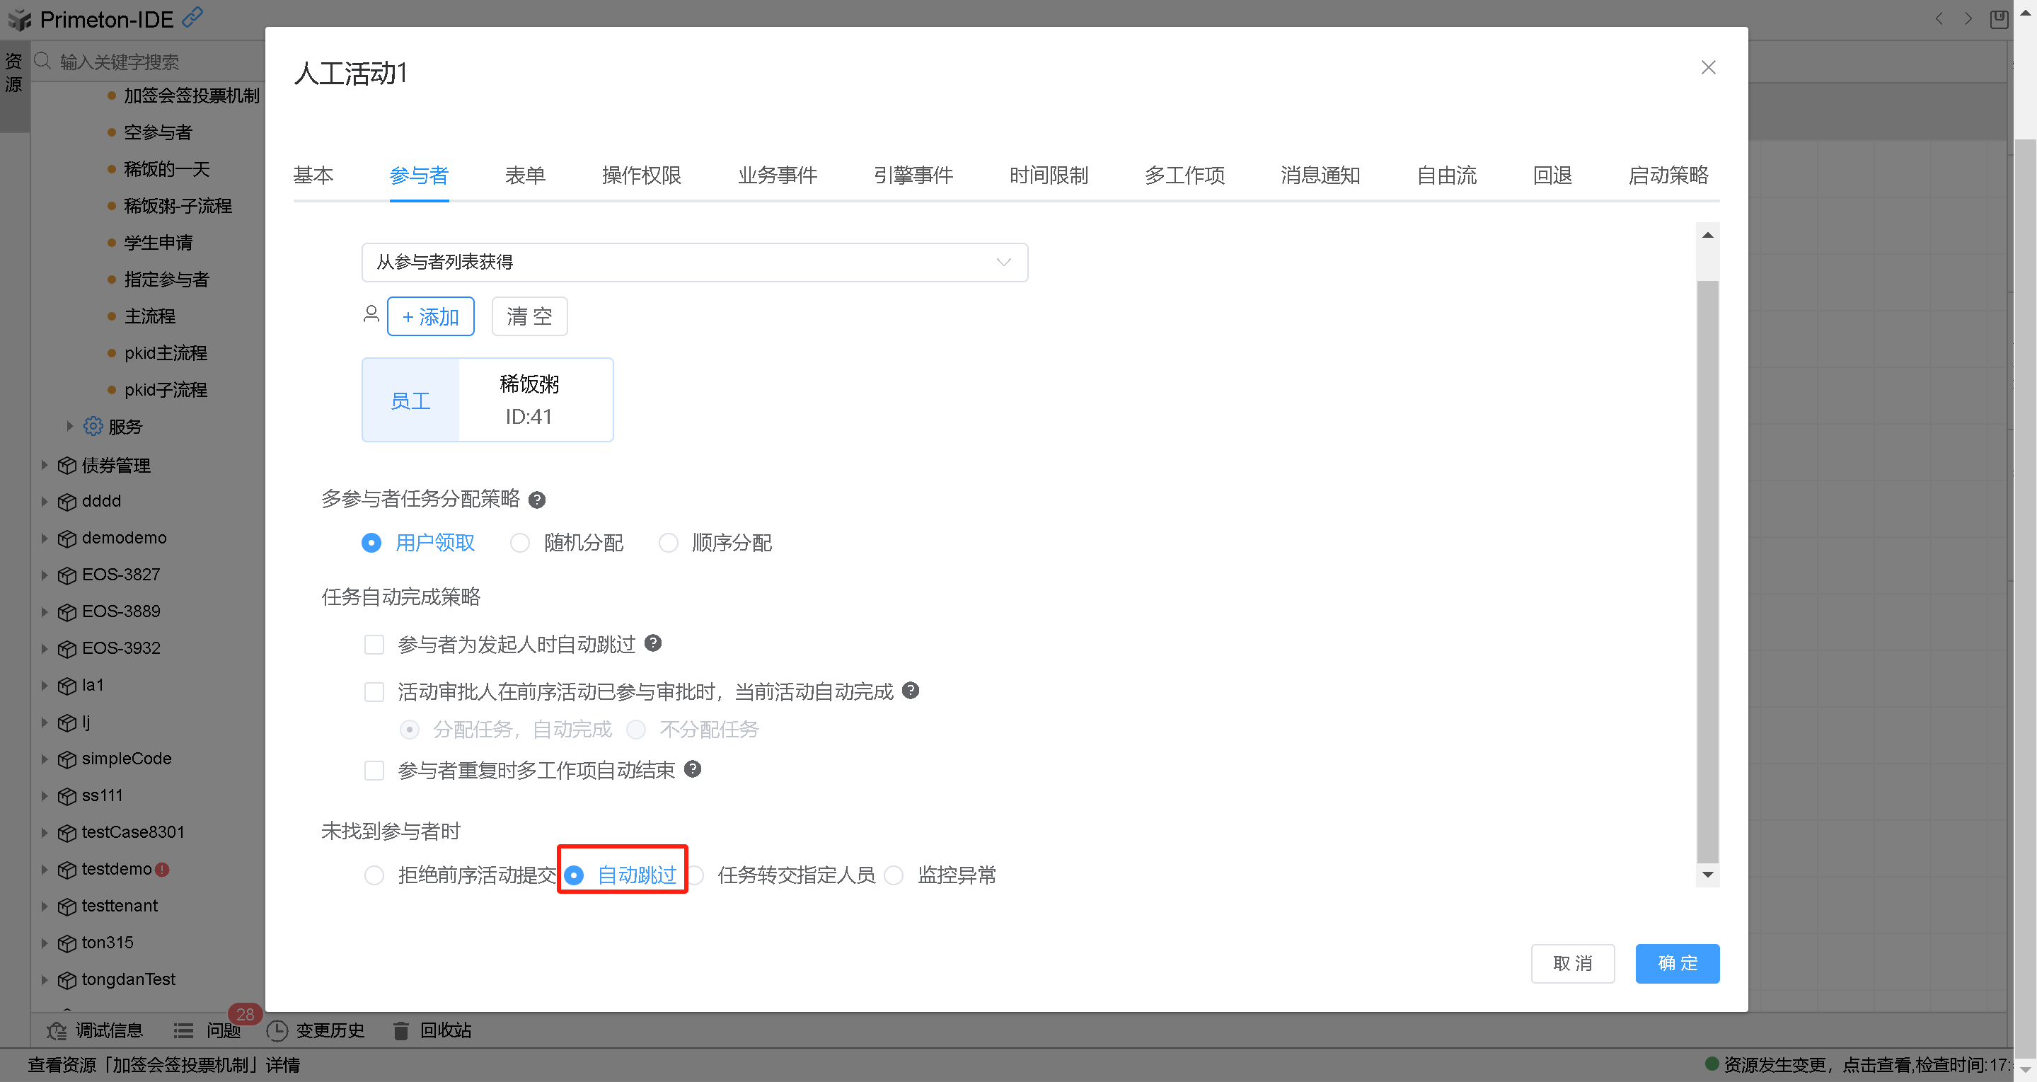This screenshot has width=2037, height=1082.
Task: Open the 回收站 trash icon
Action: click(401, 1030)
